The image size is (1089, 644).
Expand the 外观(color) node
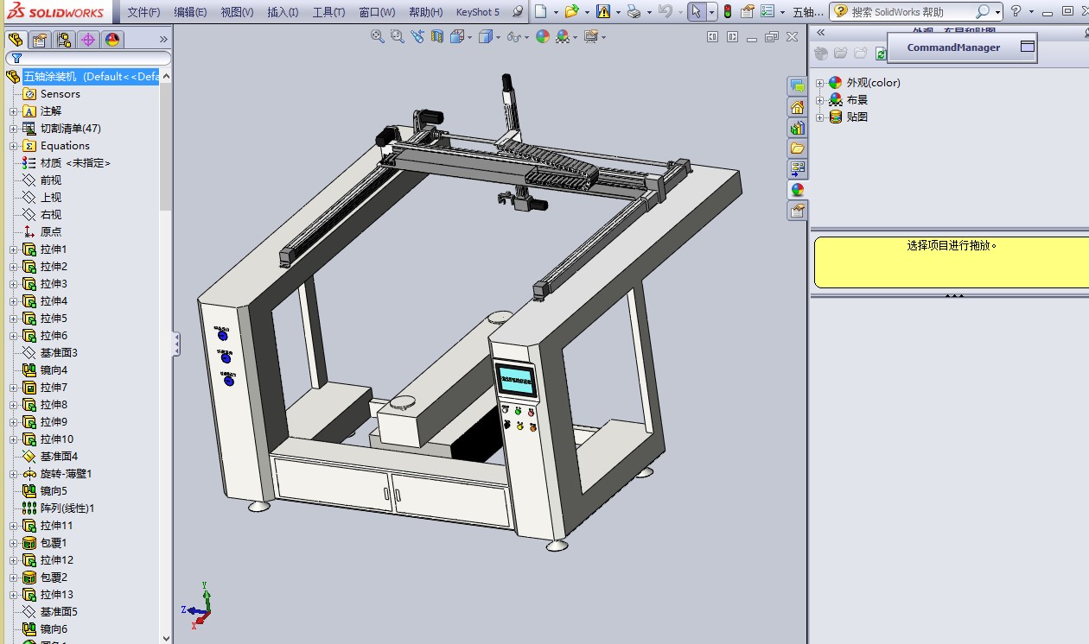coord(819,83)
